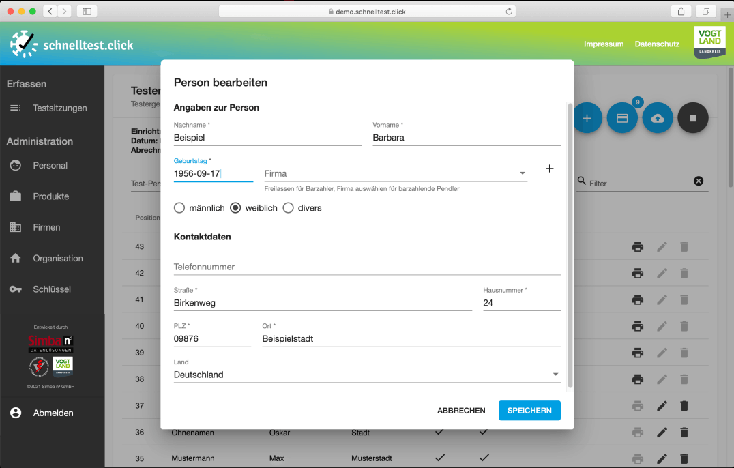Clear the filter with the X icon
This screenshot has height=468, width=734.
pyautogui.click(x=699, y=181)
